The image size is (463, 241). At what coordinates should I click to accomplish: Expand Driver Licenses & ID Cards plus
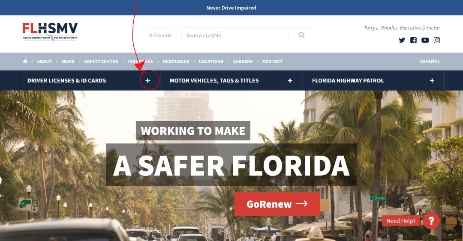147,81
